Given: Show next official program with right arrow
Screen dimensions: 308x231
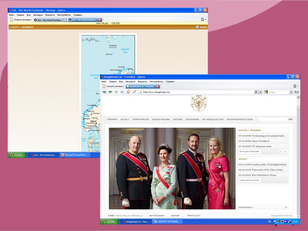Looking at the screenshot, I should tap(285, 152).
